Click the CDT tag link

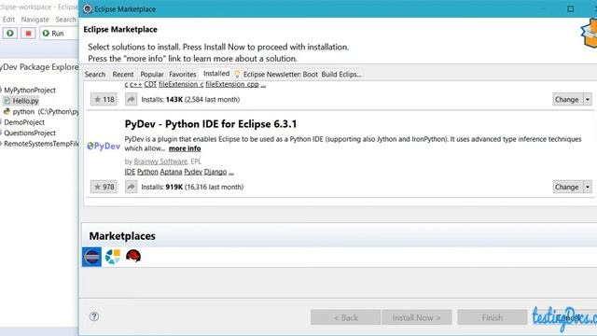click(x=150, y=84)
